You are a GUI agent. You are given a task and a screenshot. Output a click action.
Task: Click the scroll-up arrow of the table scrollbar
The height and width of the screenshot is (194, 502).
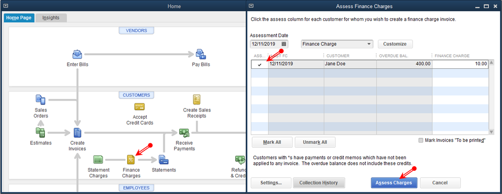click(491, 63)
